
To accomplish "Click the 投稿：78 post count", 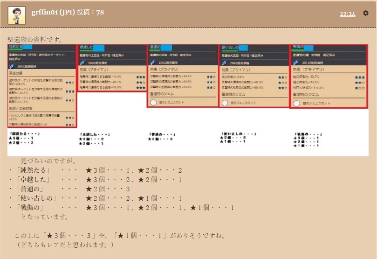I will [90, 12].
